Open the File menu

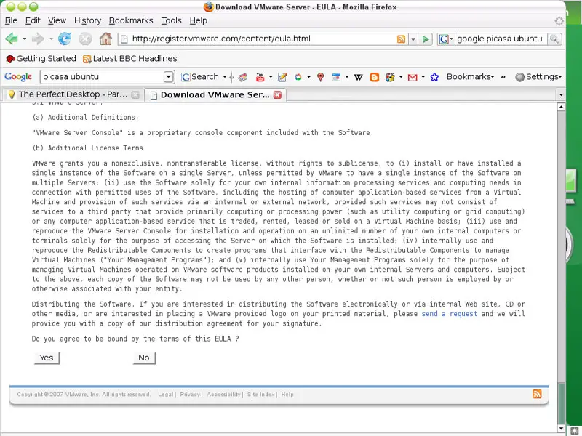point(11,21)
